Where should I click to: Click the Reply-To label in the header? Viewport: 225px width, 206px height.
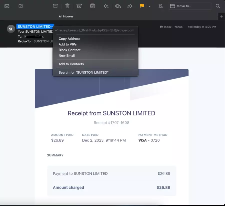(x=25, y=41)
